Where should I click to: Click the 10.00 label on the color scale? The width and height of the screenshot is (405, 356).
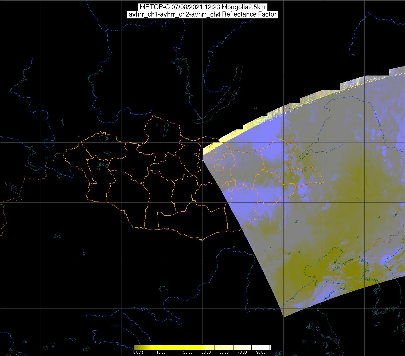click(x=161, y=352)
